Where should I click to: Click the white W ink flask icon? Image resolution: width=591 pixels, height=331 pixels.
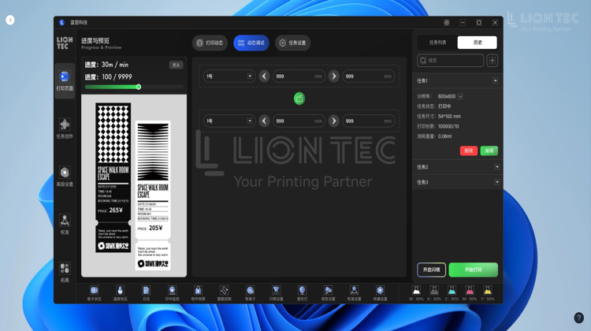tap(416, 290)
